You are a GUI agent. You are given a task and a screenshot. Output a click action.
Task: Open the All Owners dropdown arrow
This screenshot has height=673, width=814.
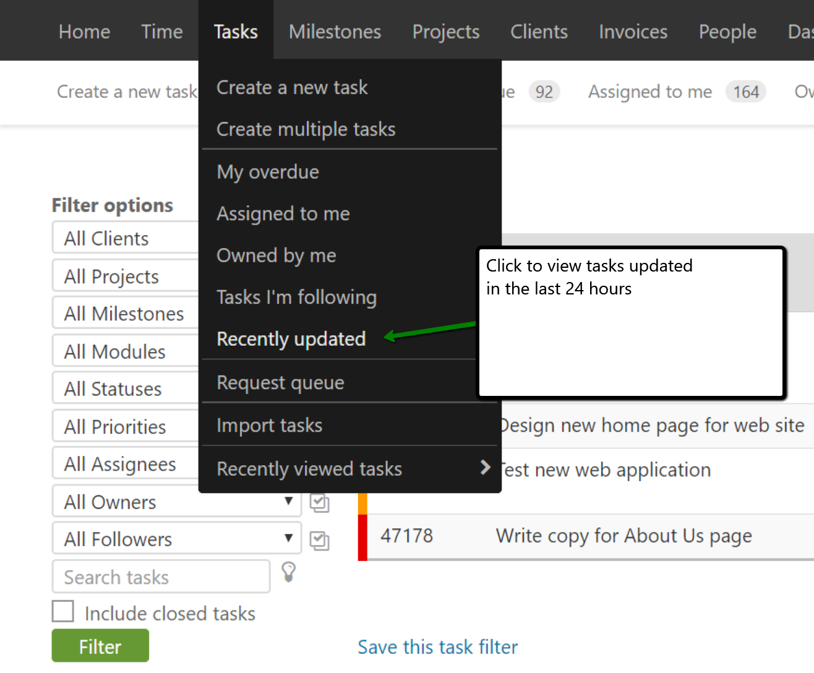(x=288, y=502)
